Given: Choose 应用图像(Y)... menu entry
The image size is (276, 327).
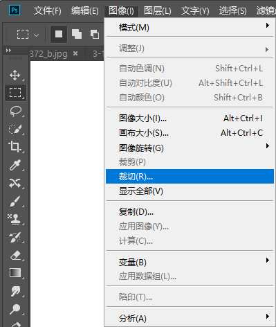Looking at the screenshot, I should [x=190, y=227].
